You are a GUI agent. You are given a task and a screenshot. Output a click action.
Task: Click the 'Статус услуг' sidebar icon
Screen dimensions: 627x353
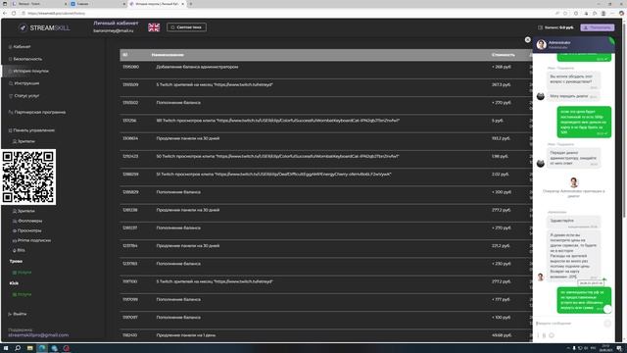[11, 96]
